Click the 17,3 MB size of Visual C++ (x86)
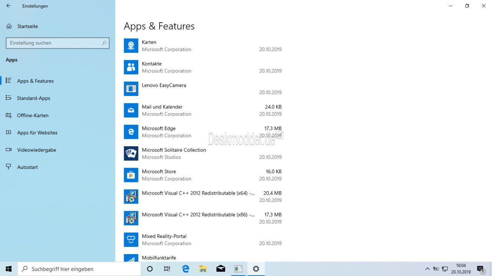492x276 pixels. (x=273, y=215)
